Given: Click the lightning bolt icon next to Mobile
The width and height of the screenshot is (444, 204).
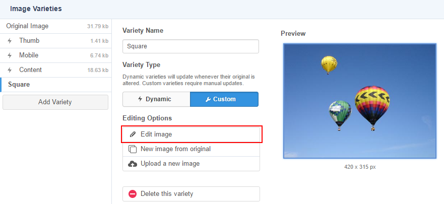Looking at the screenshot, I should tap(10, 55).
